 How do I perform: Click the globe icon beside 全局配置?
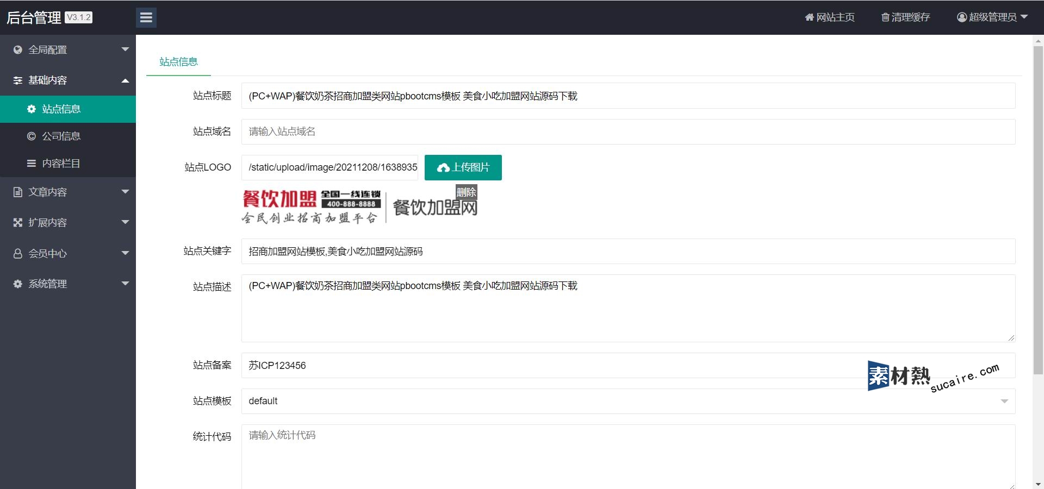[x=18, y=49]
